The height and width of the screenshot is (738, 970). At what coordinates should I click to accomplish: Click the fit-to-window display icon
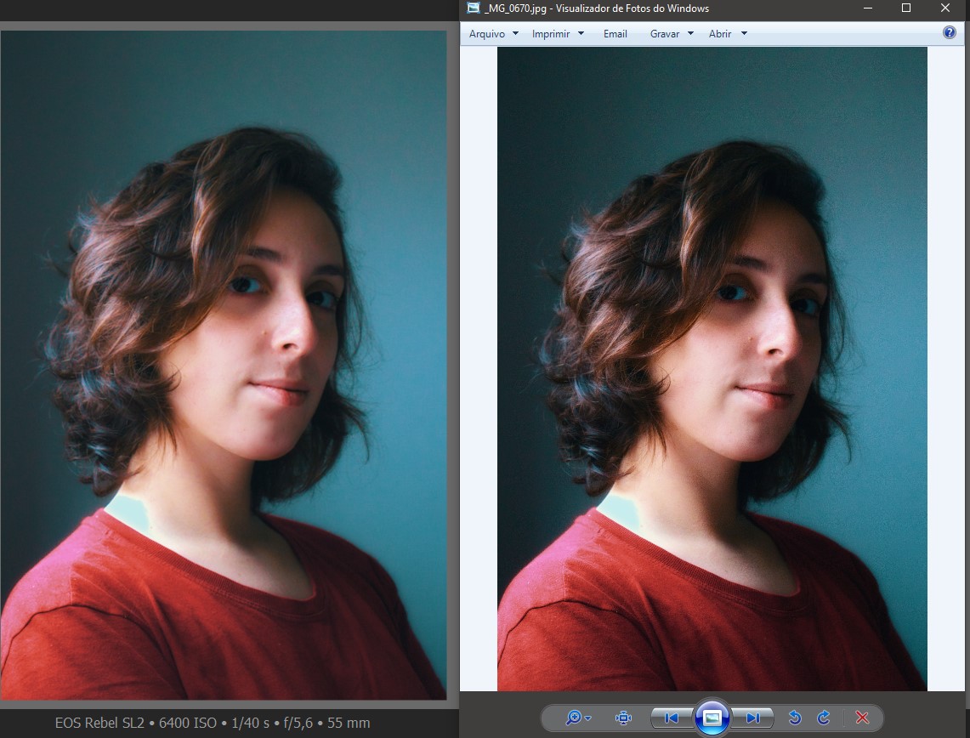point(625,717)
